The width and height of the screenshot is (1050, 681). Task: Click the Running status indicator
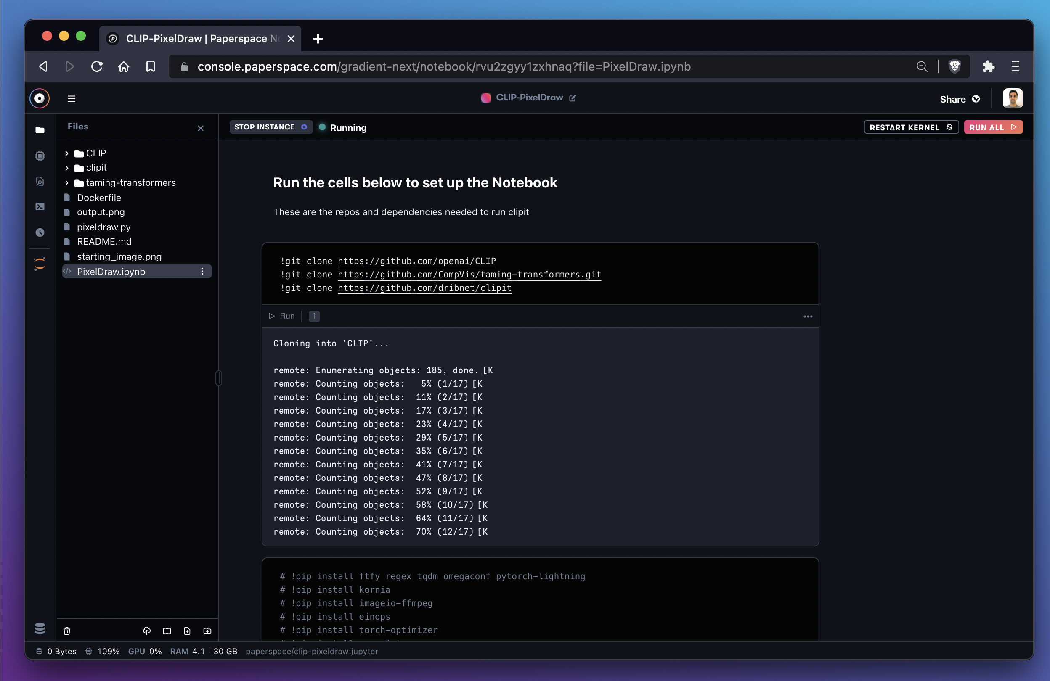click(x=343, y=128)
